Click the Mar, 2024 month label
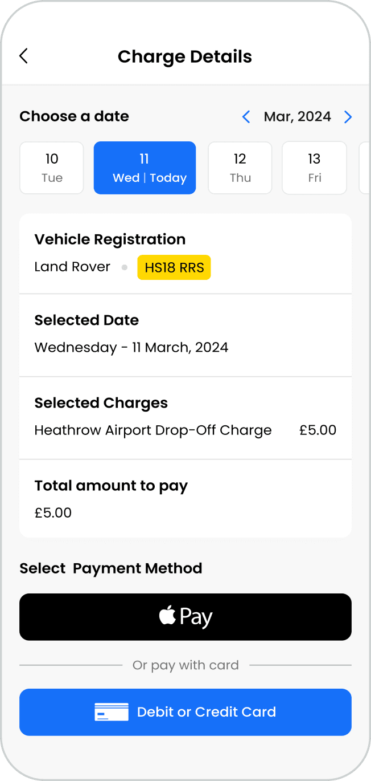The height and width of the screenshot is (781, 371). (x=297, y=117)
